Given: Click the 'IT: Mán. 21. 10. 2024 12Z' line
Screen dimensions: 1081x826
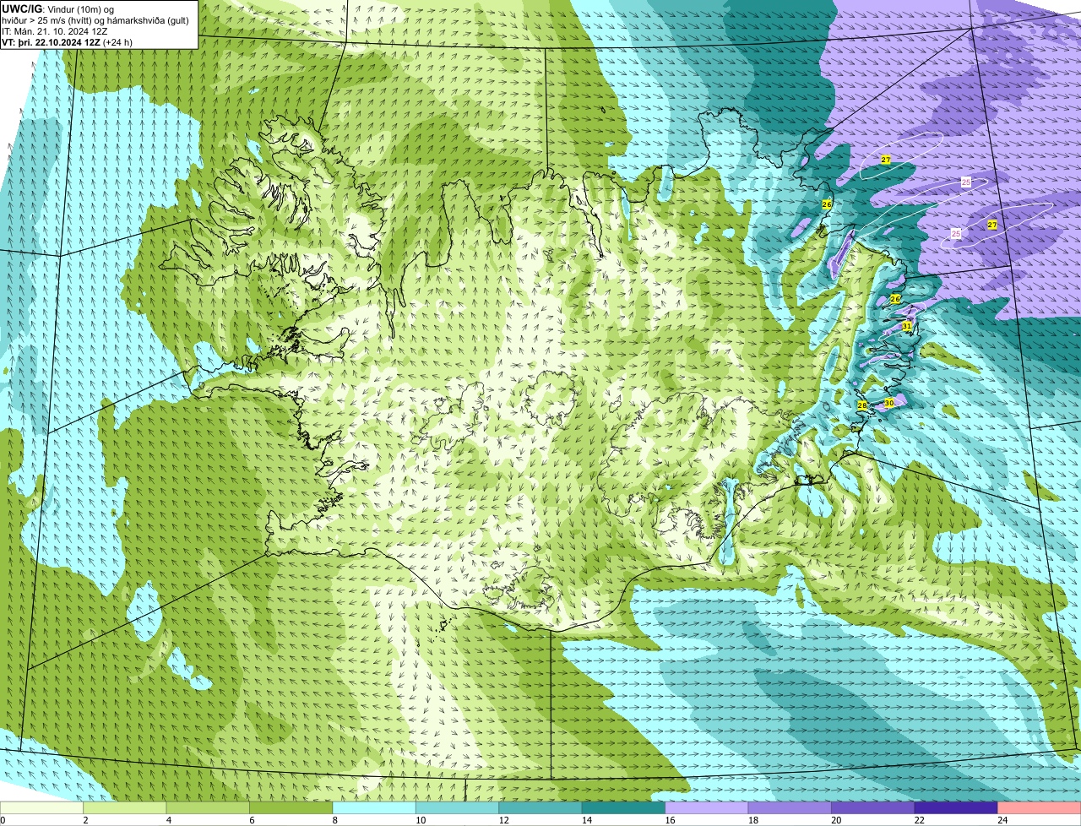Looking at the screenshot, I should click(x=55, y=31).
